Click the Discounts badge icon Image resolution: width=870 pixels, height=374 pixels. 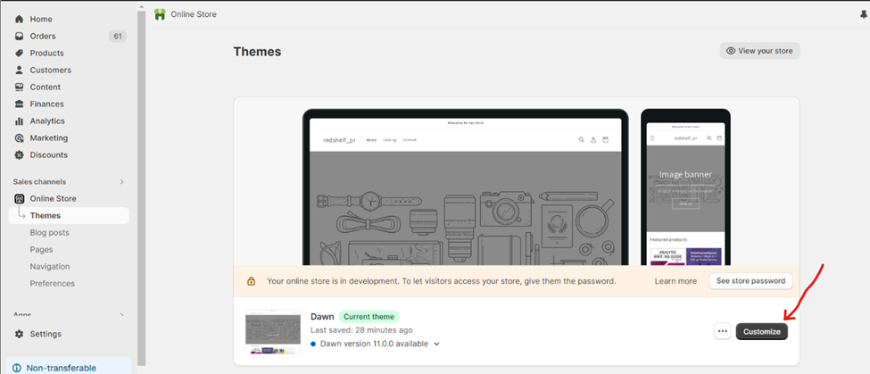[20, 154]
